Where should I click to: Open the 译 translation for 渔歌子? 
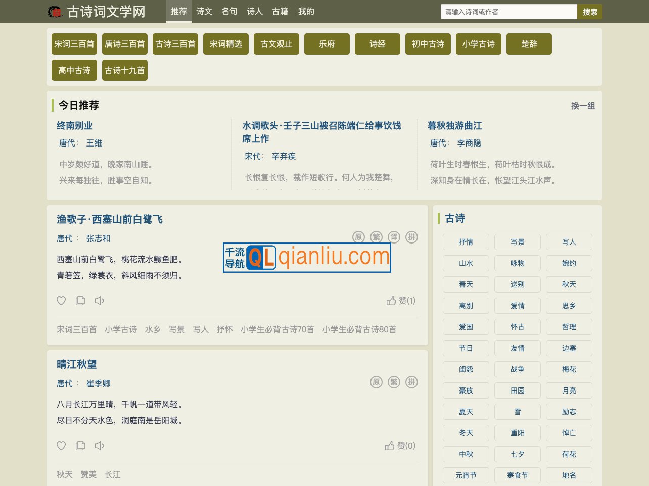tap(393, 237)
